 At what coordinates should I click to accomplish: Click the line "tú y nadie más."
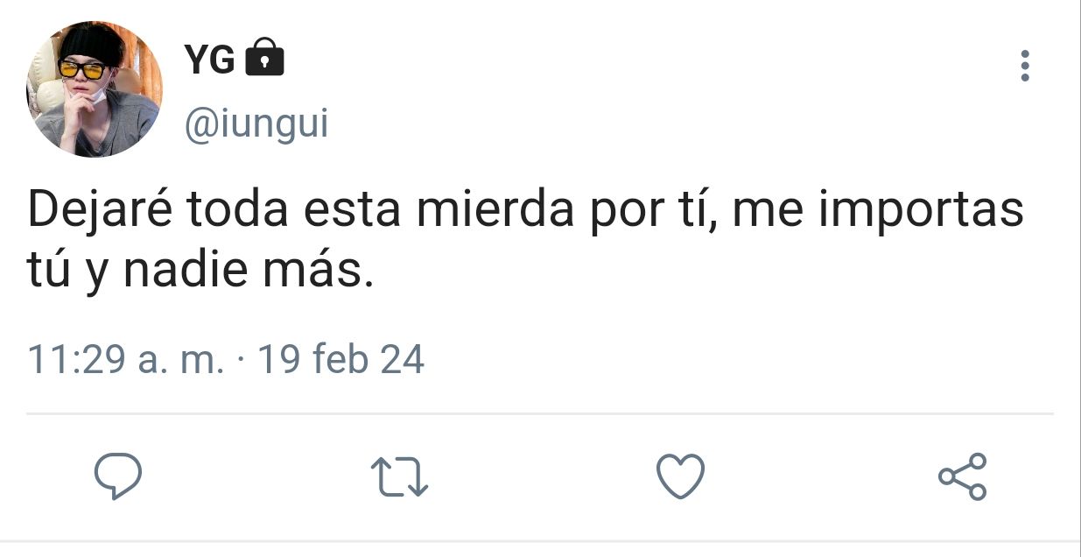click(x=201, y=273)
